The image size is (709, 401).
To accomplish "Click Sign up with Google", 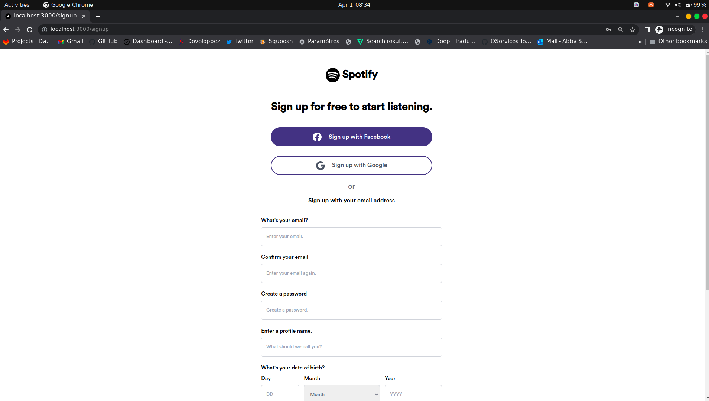I will click(351, 165).
